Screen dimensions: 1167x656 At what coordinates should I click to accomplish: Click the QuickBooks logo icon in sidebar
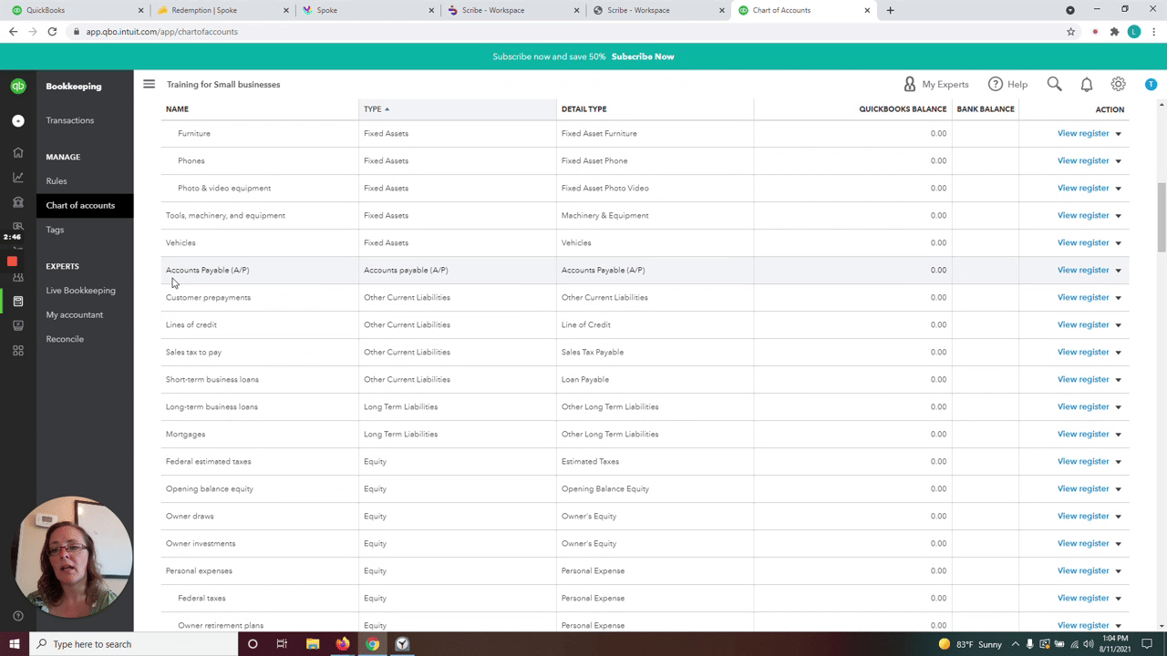(x=18, y=87)
